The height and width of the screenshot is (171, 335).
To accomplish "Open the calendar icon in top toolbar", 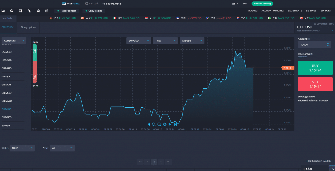I will click(x=47, y=11).
